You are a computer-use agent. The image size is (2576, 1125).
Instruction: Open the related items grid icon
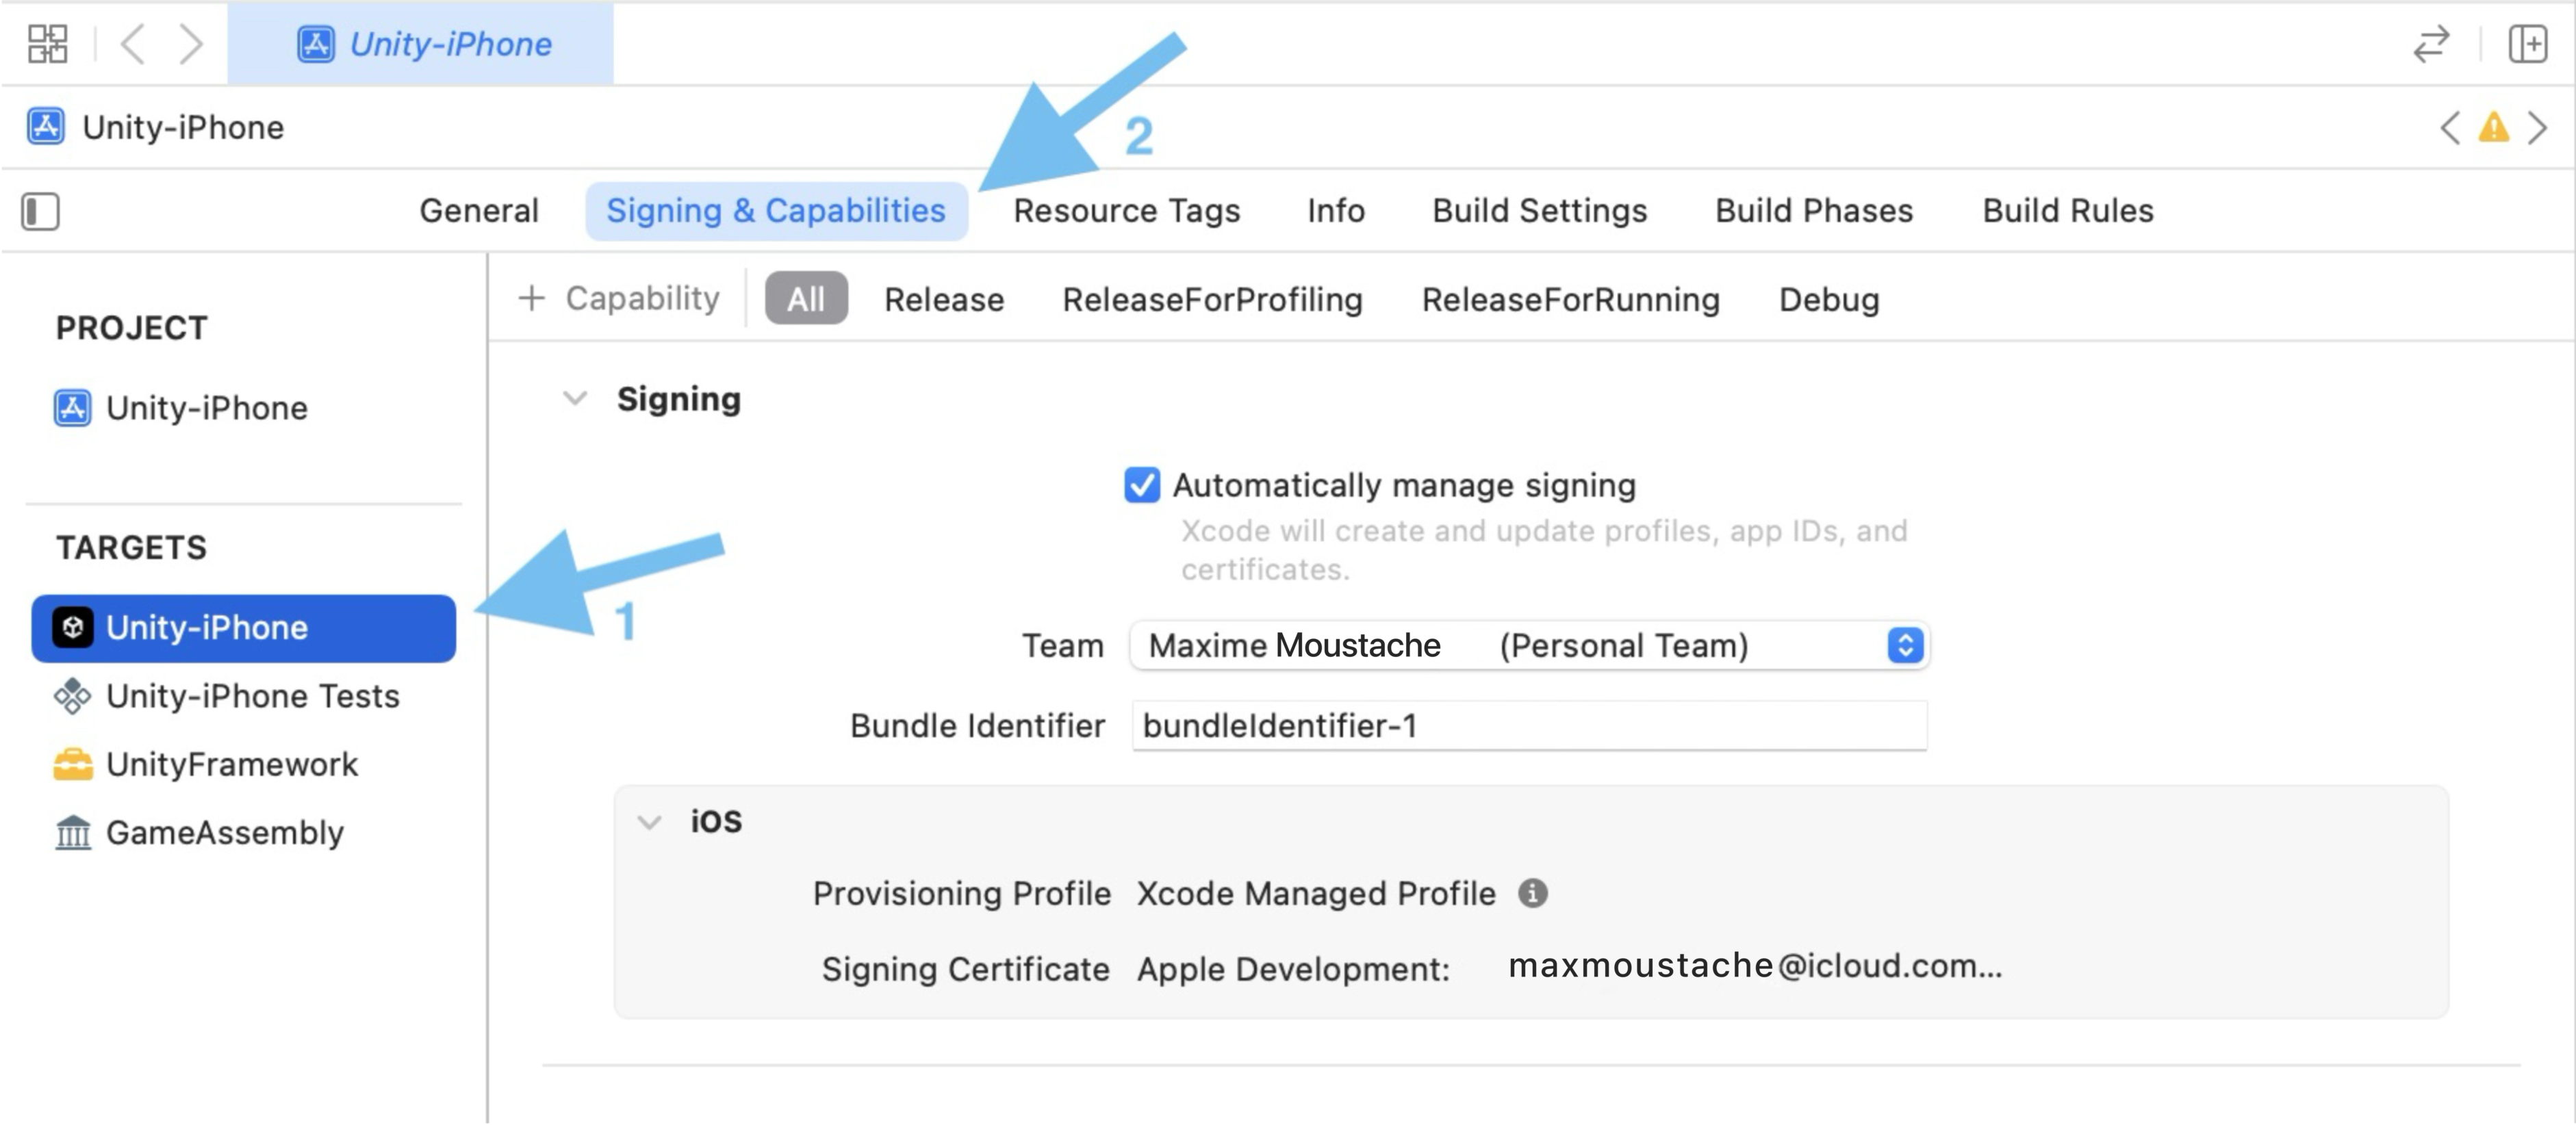47,44
